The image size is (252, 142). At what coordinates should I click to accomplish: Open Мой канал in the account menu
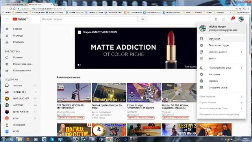[221, 39]
